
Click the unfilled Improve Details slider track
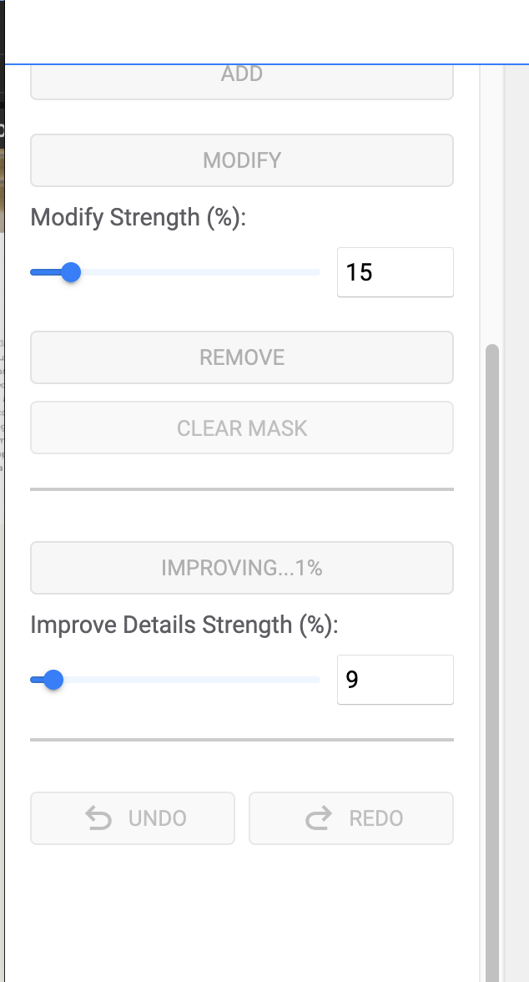pos(192,680)
